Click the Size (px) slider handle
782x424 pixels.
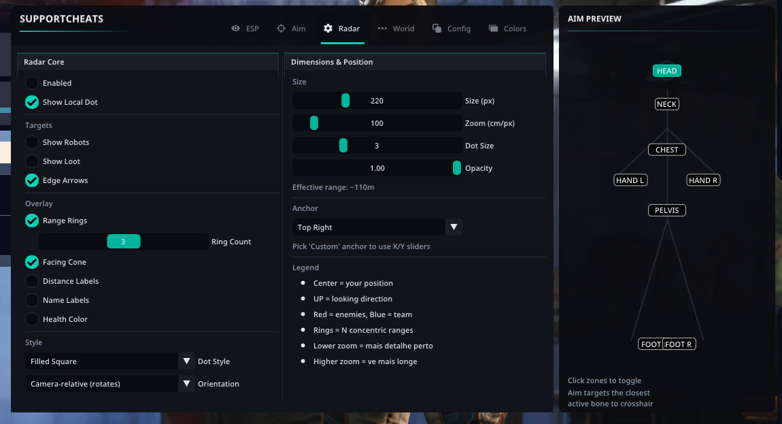345,101
